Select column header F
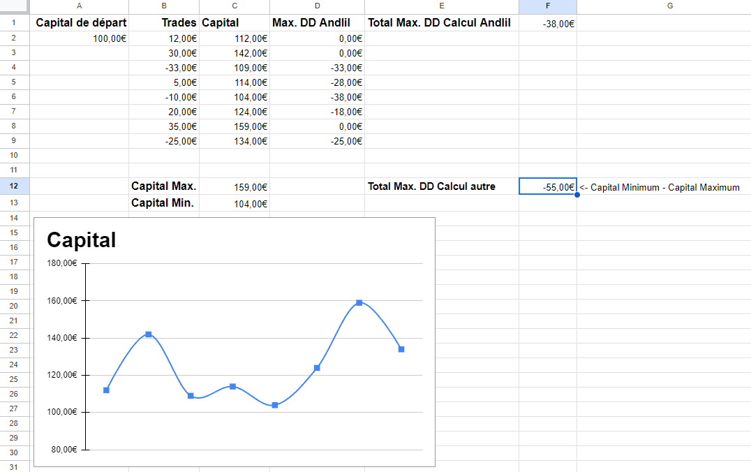The image size is (751, 472). click(x=548, y=6)
